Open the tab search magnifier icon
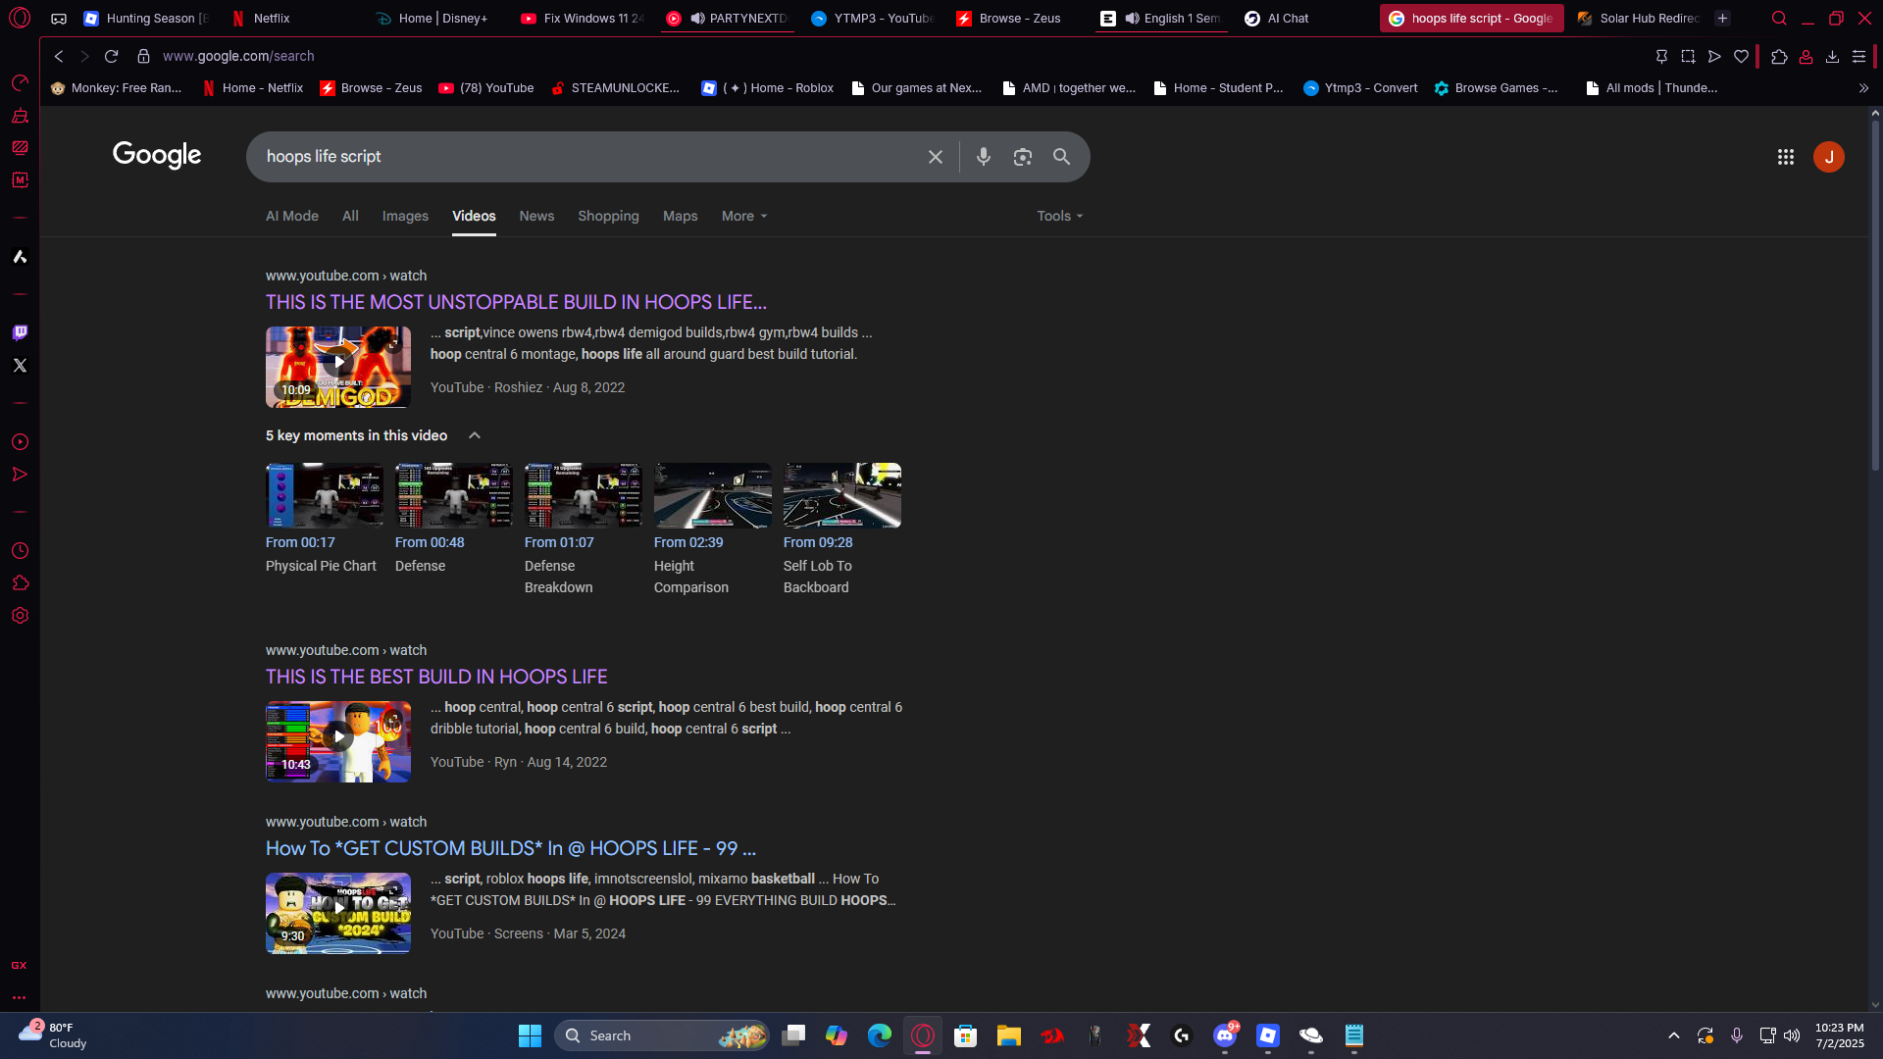Viewport: 1883px width, 1059px height. tap(1779, 19)
